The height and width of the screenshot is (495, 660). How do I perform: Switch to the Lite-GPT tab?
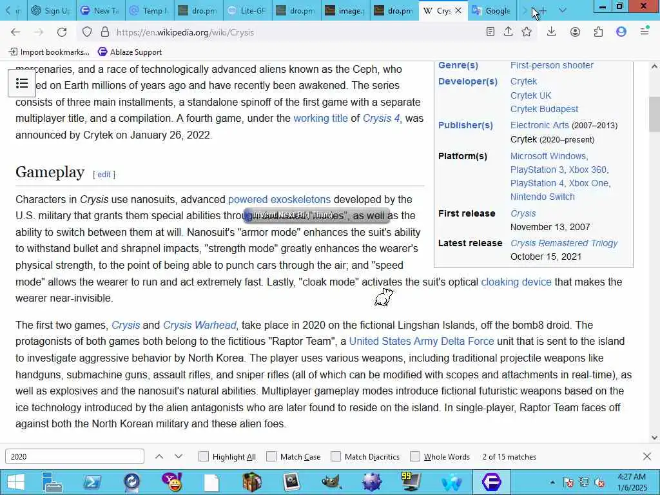[247, 10]
